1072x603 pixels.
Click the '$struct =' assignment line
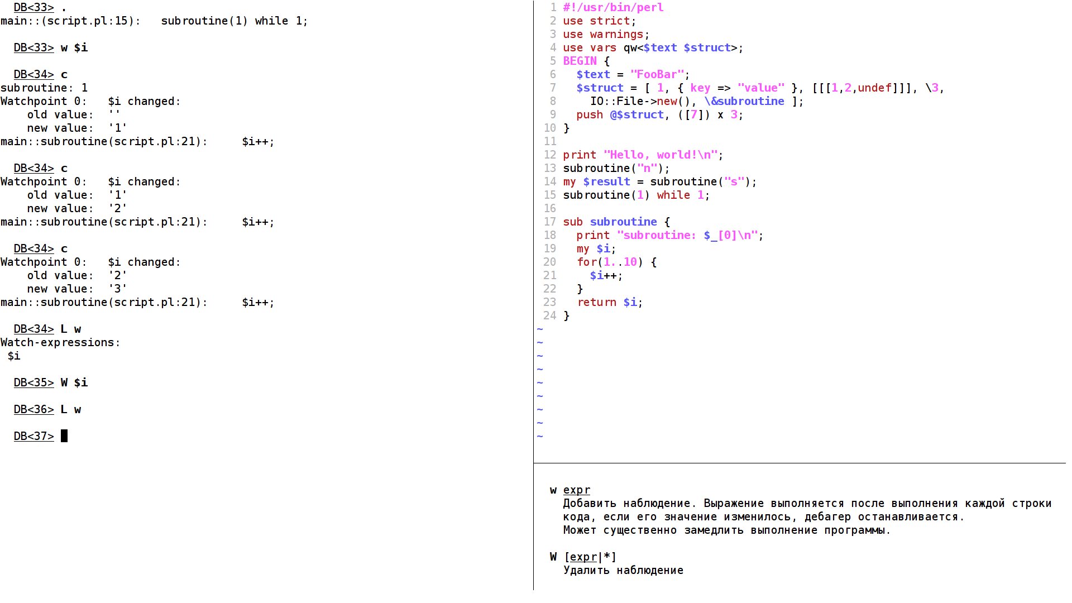point(760,88)
